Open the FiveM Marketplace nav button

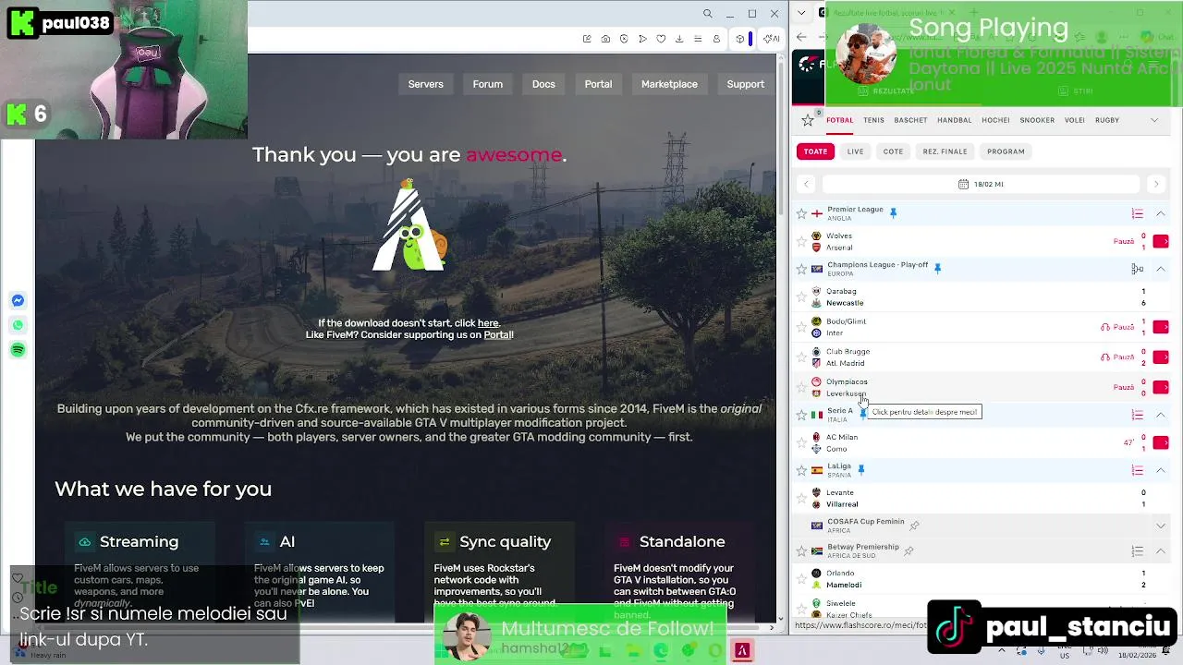669,84
